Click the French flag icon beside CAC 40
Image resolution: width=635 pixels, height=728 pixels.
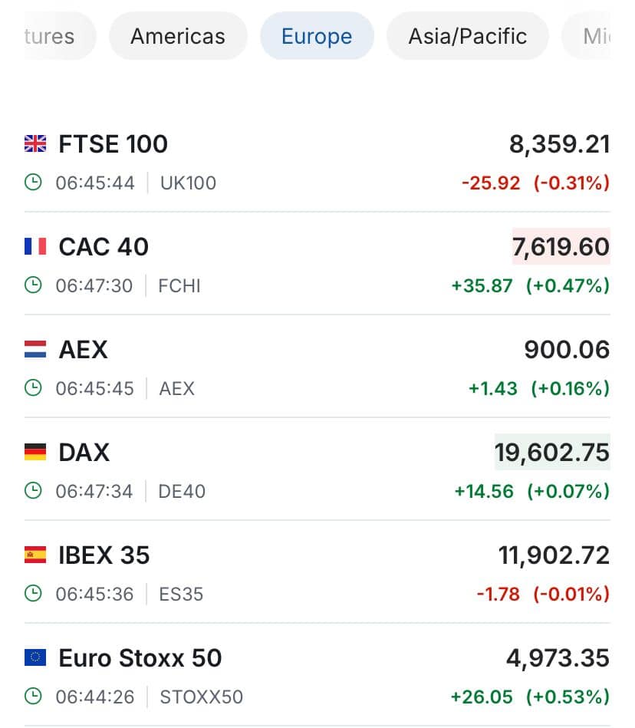click(35, 246)
